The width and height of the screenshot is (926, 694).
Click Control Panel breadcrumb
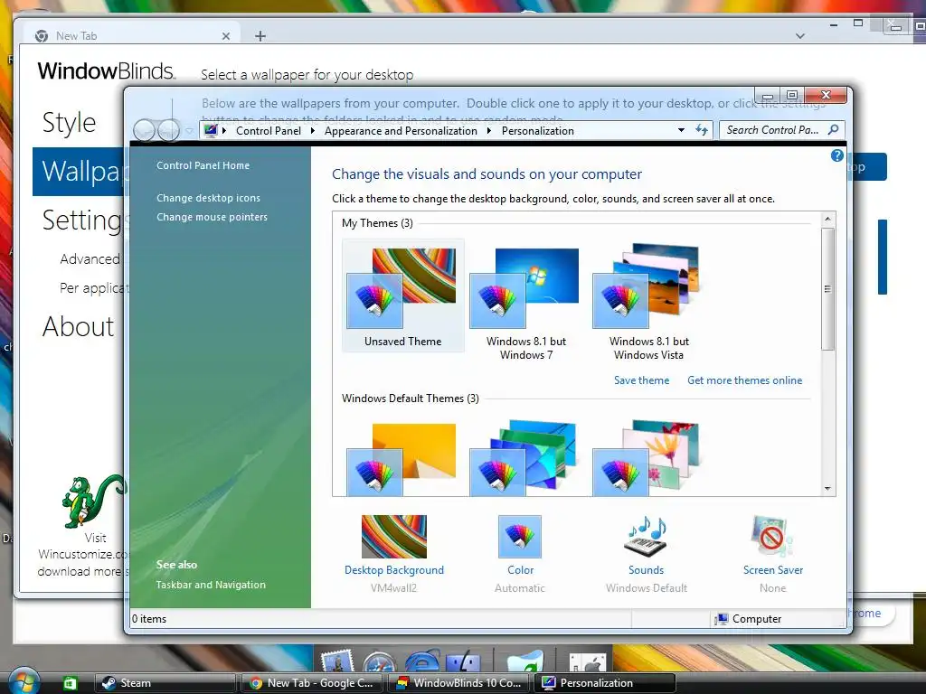coord(268,131)
